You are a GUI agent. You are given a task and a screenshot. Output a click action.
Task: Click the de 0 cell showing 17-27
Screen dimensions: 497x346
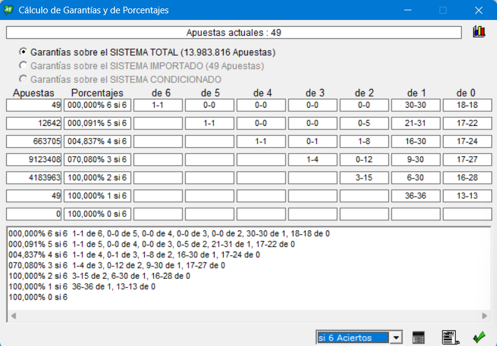pyautogui.click(x=467, y=160)
